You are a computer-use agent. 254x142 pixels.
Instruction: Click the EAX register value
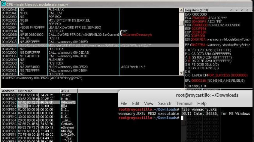tap(200, 14)
